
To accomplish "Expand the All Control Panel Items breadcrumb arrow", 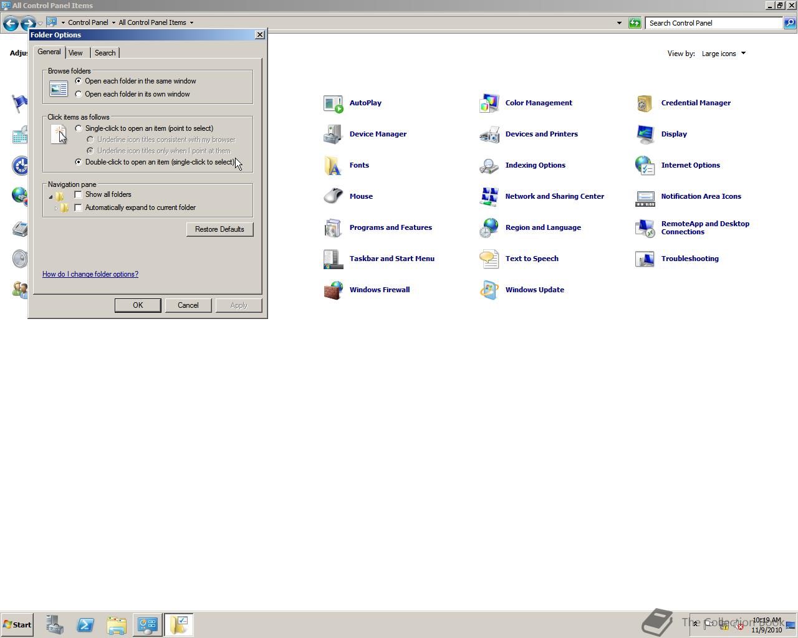I will (191, 22).
